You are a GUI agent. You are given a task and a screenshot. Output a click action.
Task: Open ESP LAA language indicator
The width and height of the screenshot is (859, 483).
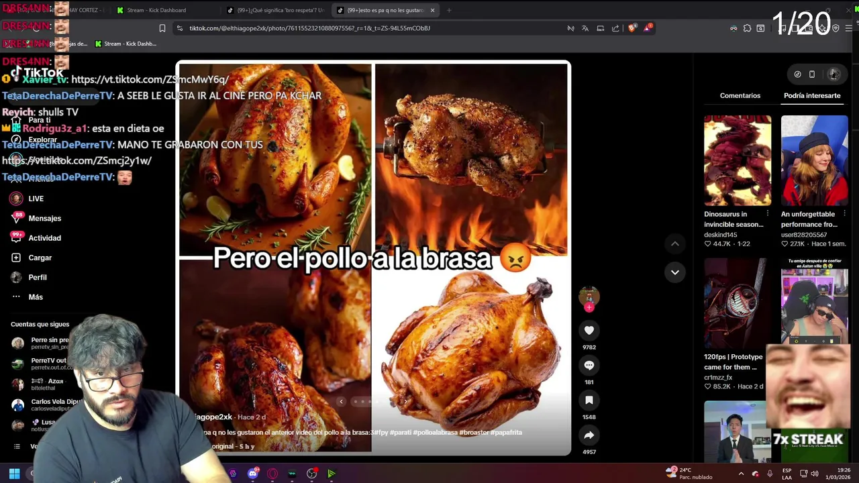[787, 474]
